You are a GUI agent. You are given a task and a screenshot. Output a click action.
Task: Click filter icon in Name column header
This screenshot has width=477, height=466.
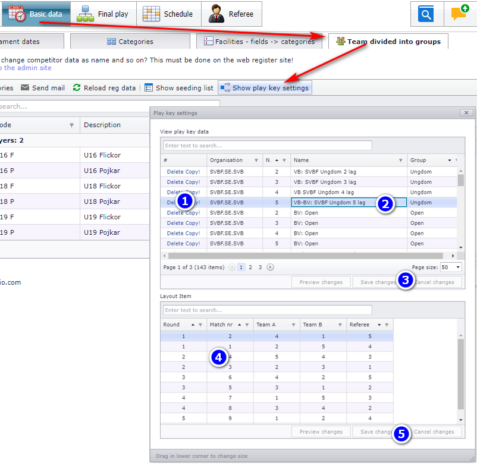click(x=401, y=160)
